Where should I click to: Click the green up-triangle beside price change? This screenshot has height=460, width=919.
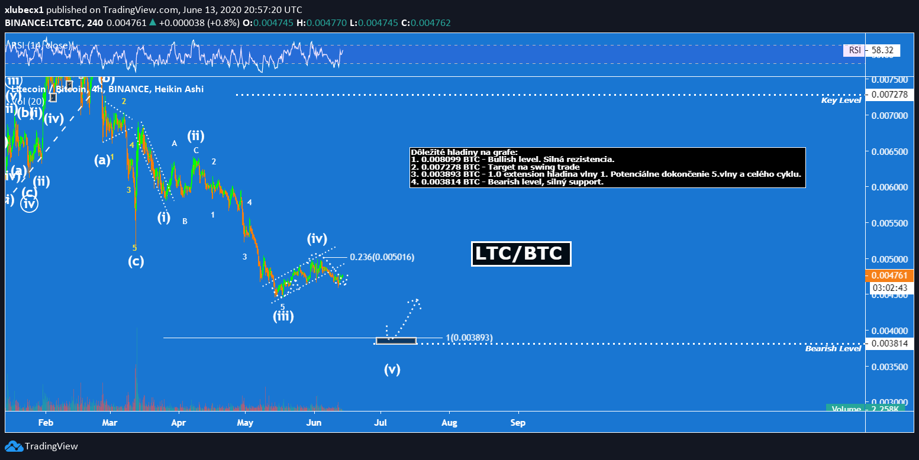(x=153, y=23)
